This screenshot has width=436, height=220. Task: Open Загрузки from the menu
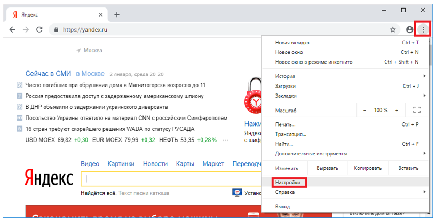(345, 86)
